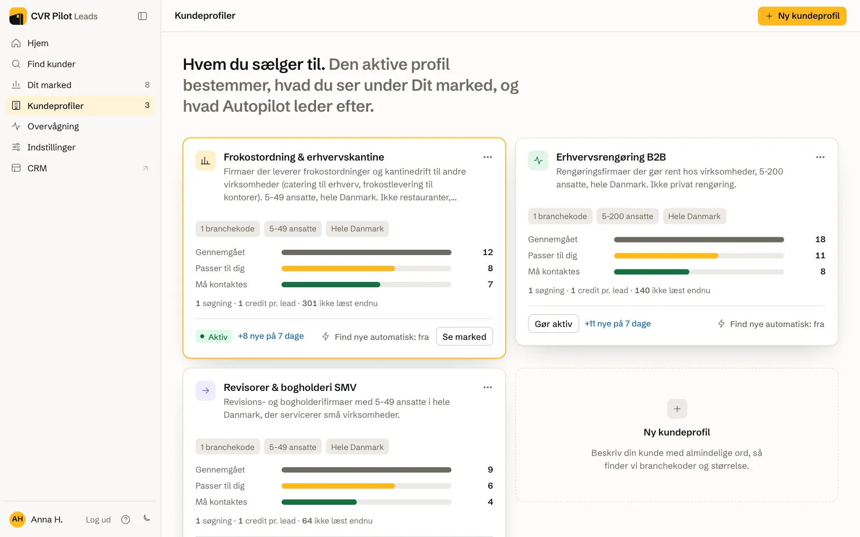Click the Ny kundeprofil button
Image resolution: width=860 pixels, height=537 pixels.
pos(802,16)
